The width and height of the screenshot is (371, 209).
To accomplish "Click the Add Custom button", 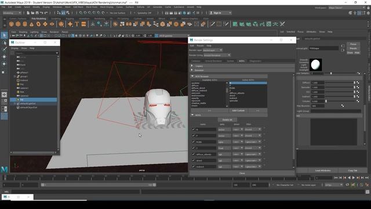I will coord(238,110).
